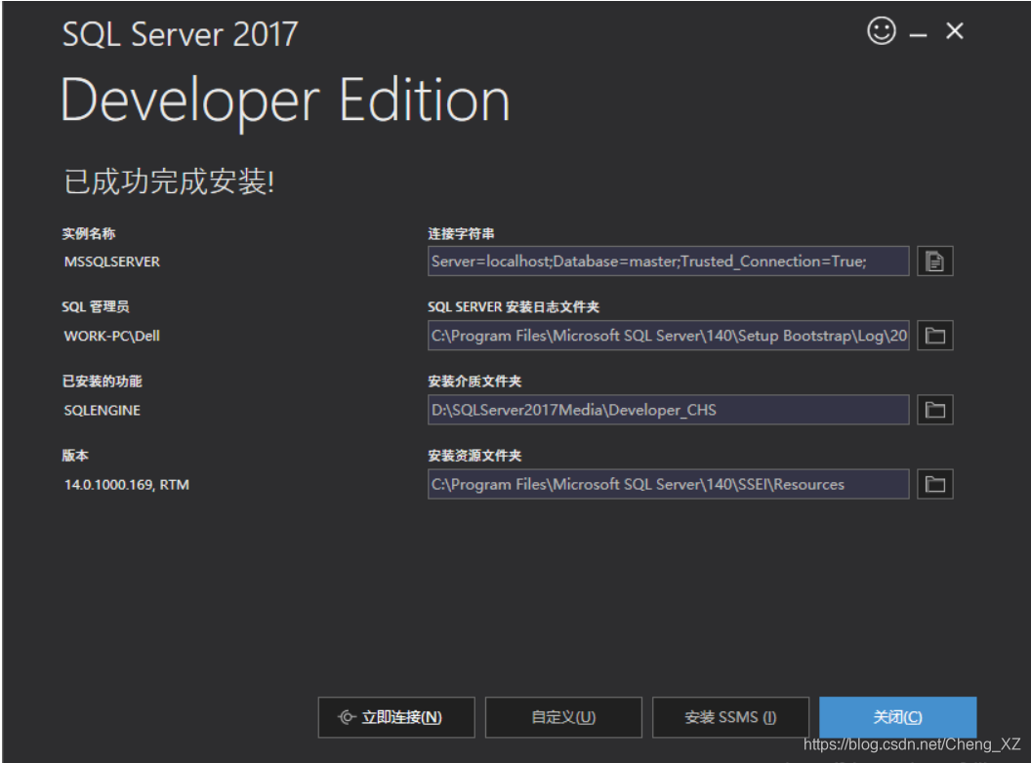Select the SSEI\Resources path field

(x=668, y=484)
